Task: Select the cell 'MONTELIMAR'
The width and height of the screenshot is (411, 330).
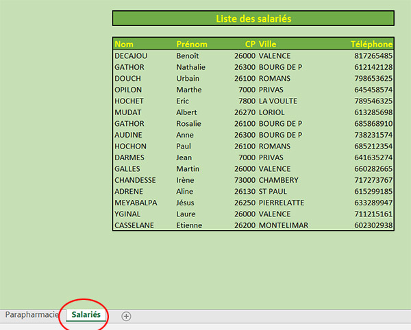Action: [x=284, y=225]
